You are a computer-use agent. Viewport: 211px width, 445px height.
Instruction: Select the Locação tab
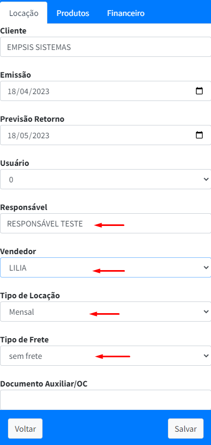[24, 13]
